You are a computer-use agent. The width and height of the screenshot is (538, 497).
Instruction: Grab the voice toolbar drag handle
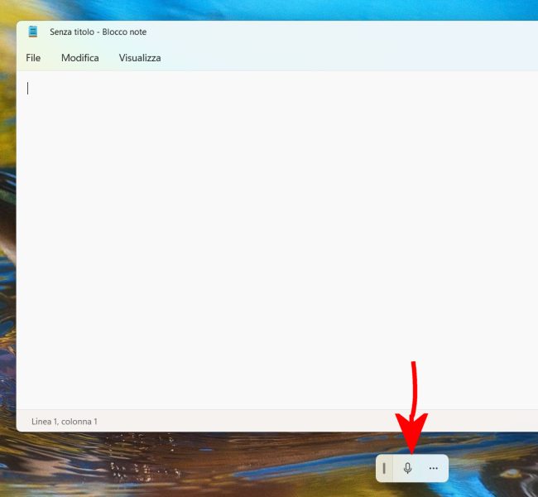point(384,468)
